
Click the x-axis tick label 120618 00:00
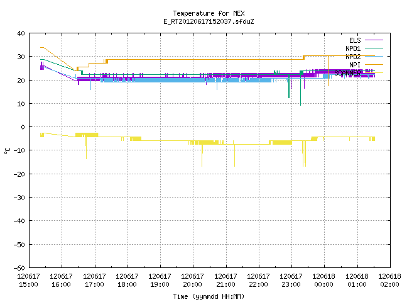(x=324, y=281)
